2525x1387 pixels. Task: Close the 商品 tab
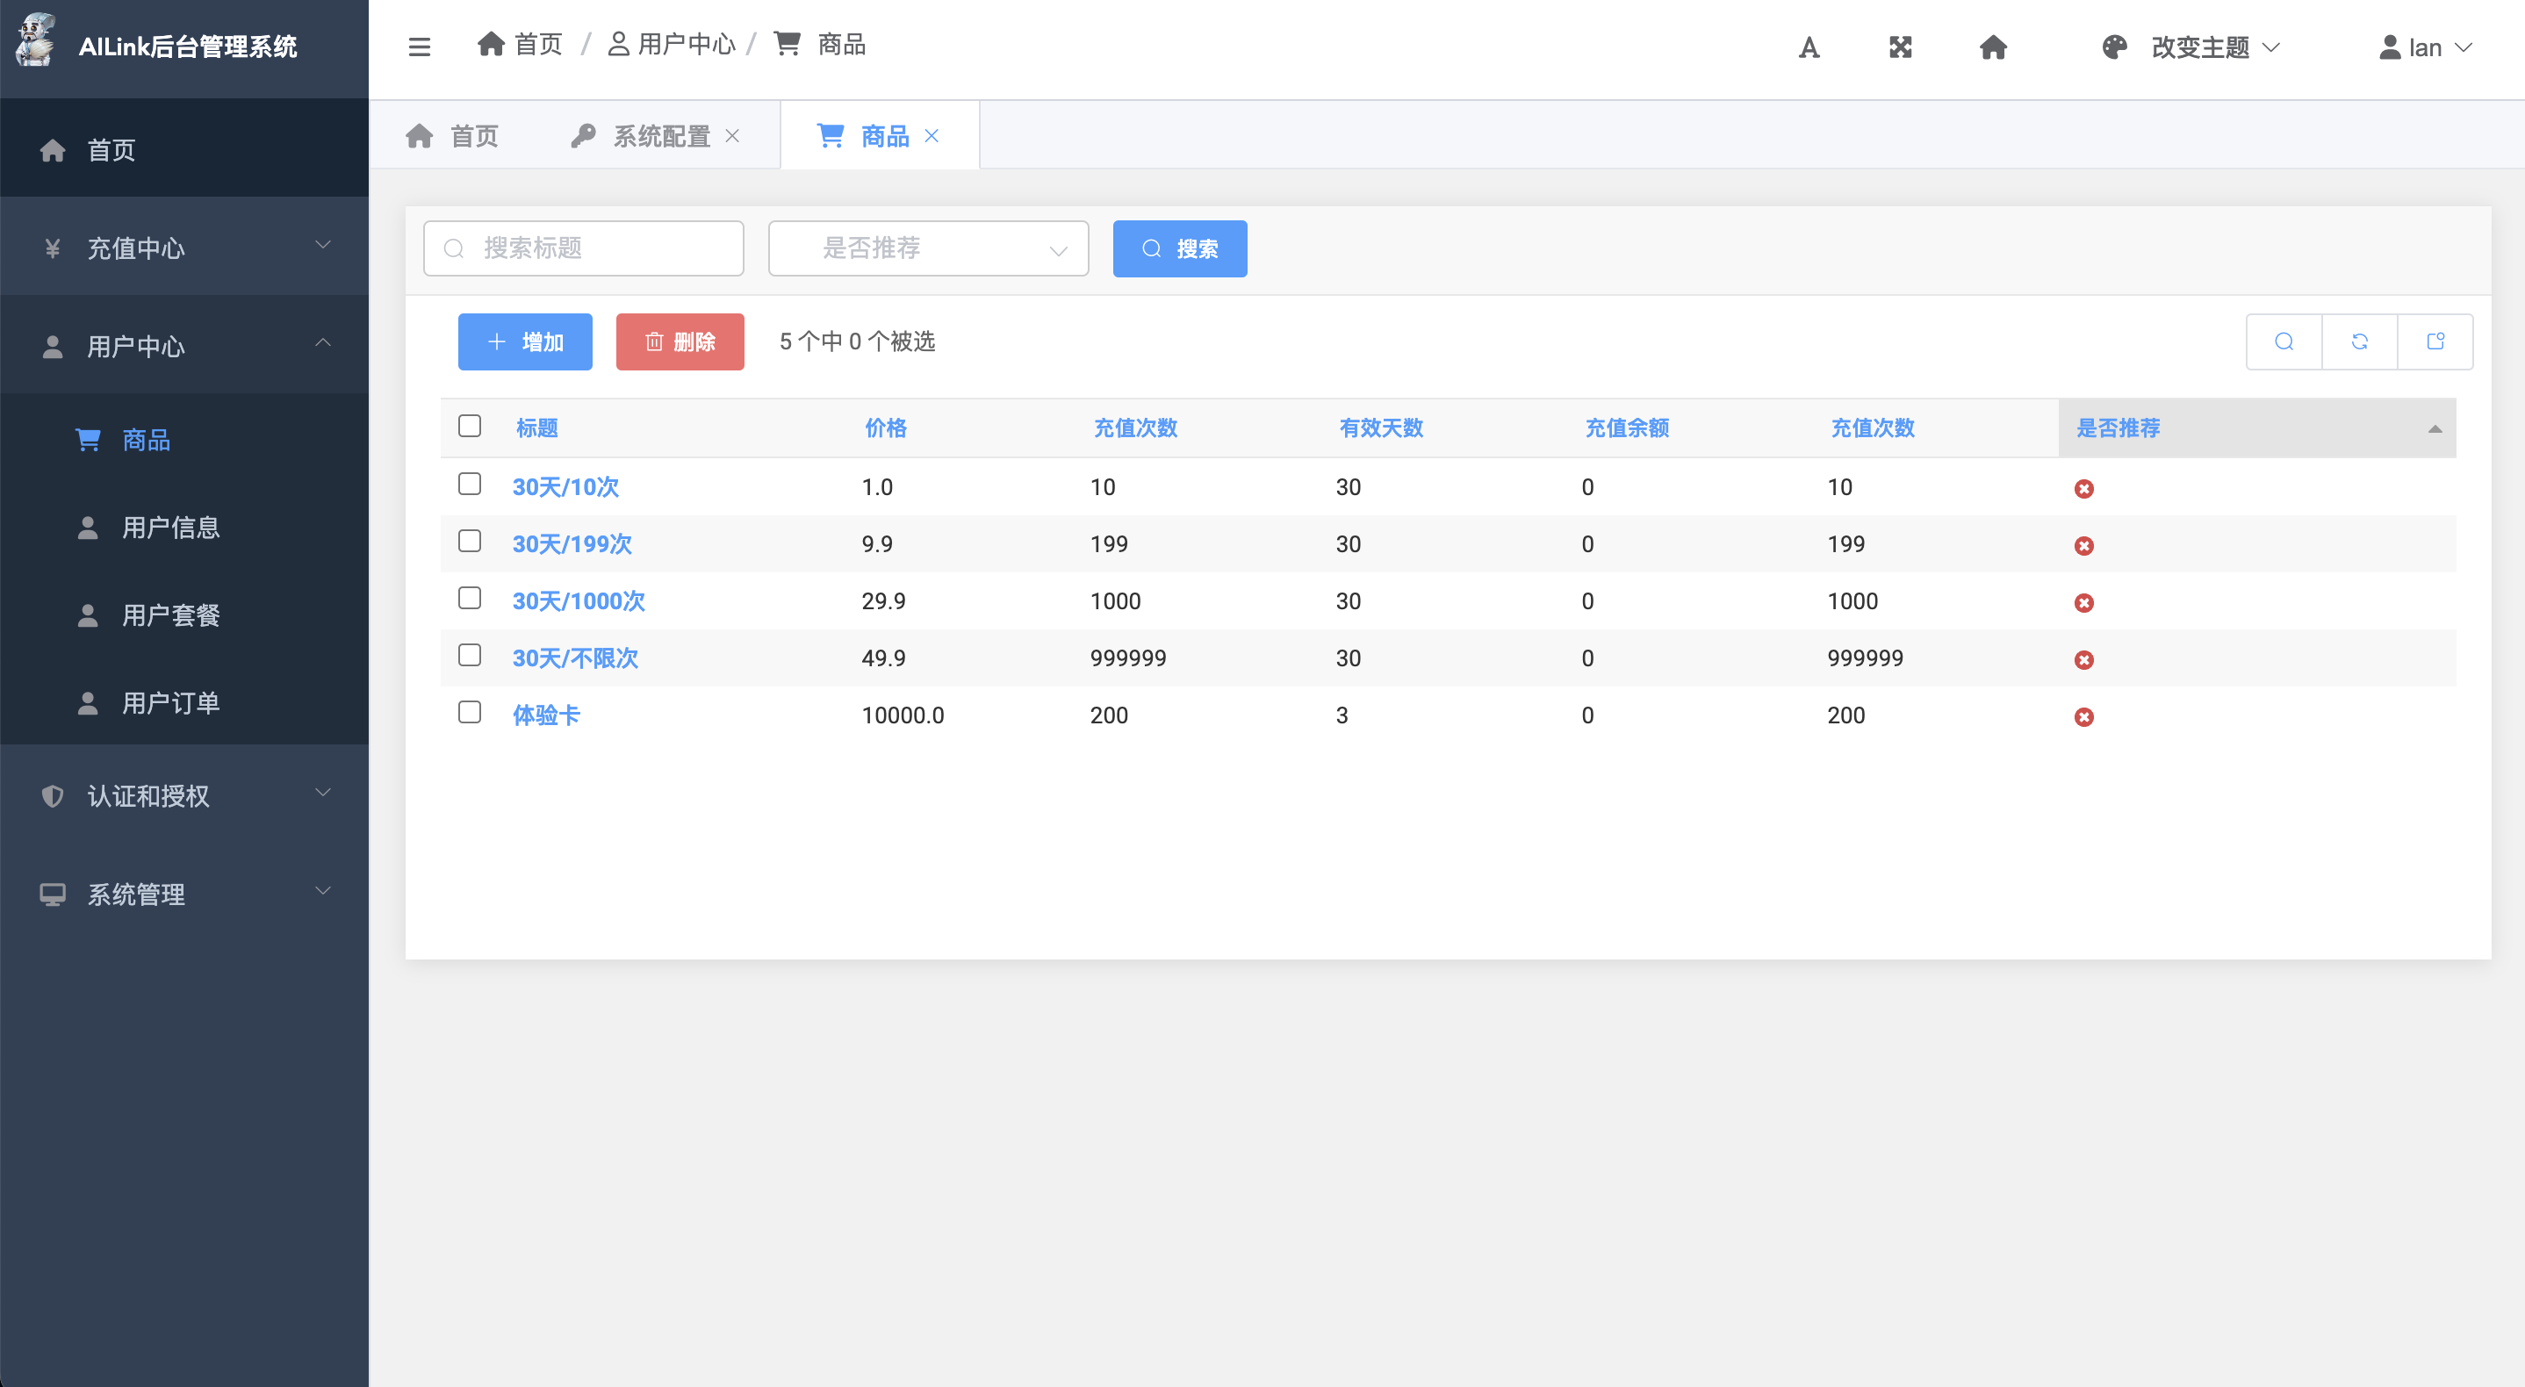click(x=932, y=136)
